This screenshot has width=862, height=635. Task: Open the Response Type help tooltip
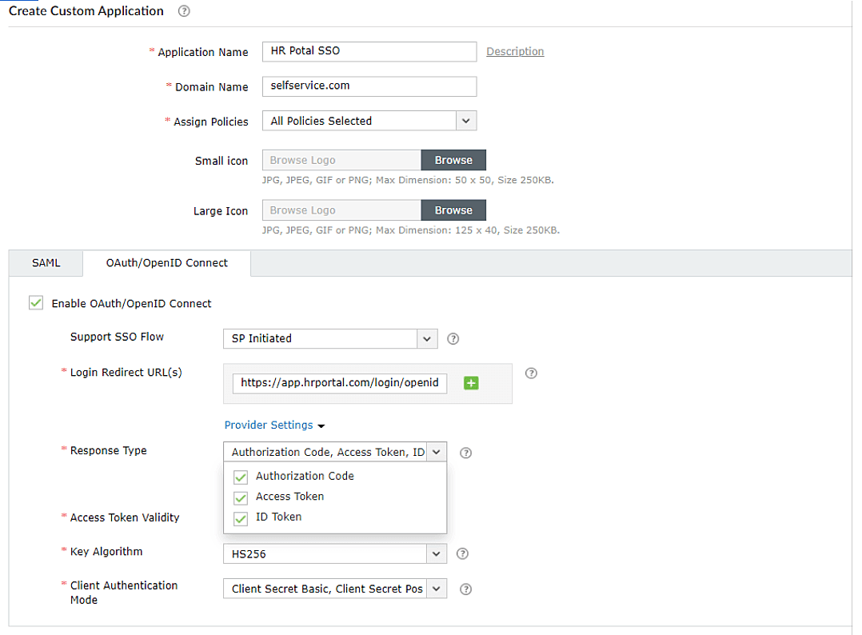[x=465, y=453]
